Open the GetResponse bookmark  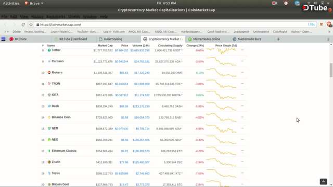click(261, 32)
